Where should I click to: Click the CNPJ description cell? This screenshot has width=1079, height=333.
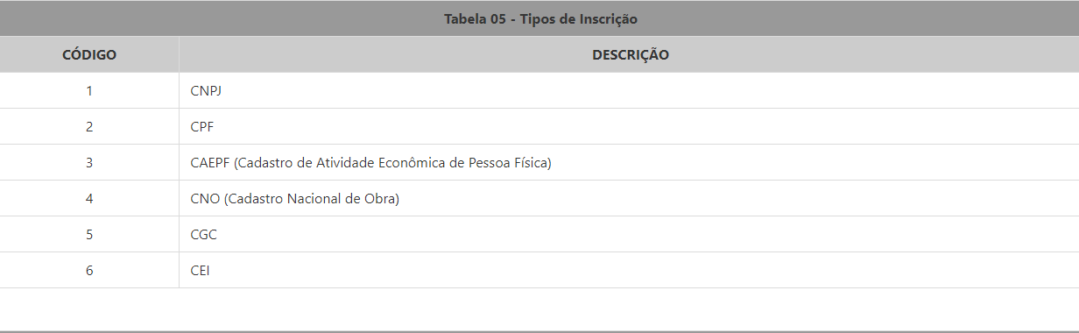click(x=629, y=90)
